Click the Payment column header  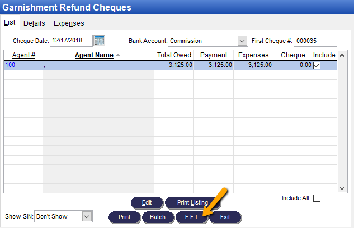[214, 55]
